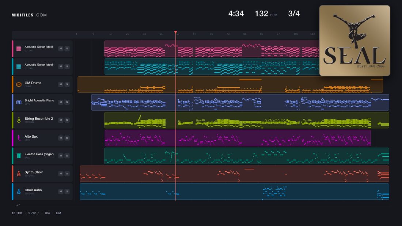402x226 pixels.
Task: Solo the Choir Aahs track
Action: (x=67, y=191)
